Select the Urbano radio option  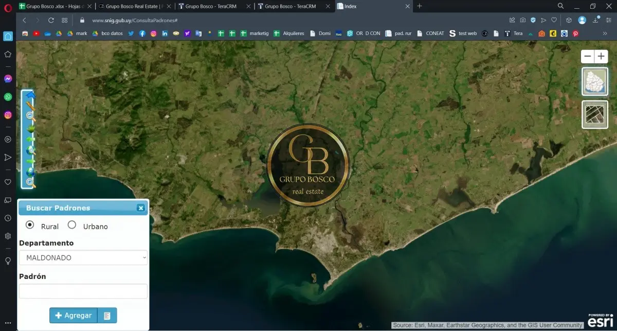72,225
